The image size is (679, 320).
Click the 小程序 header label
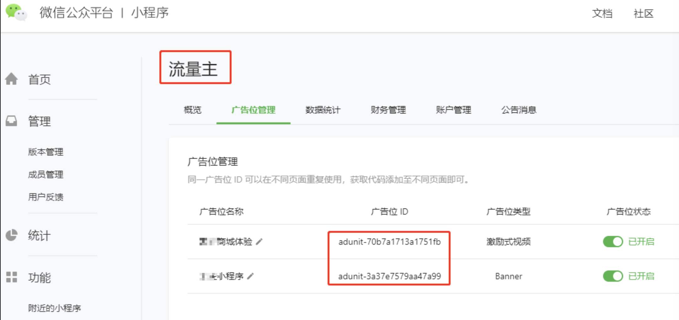click(x=150, y=13)
